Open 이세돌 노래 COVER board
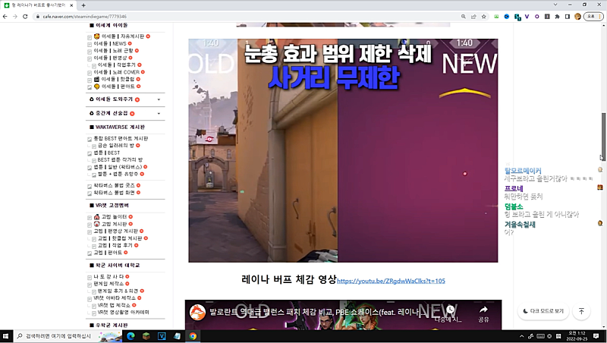The height and width of the screenshot is (343, 607). (117, 72)
